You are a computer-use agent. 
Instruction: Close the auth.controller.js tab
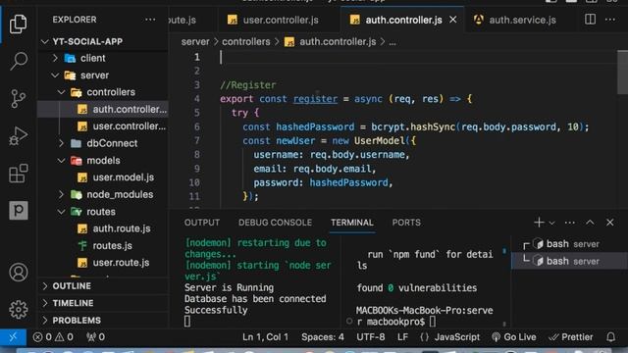coord(453,20)
